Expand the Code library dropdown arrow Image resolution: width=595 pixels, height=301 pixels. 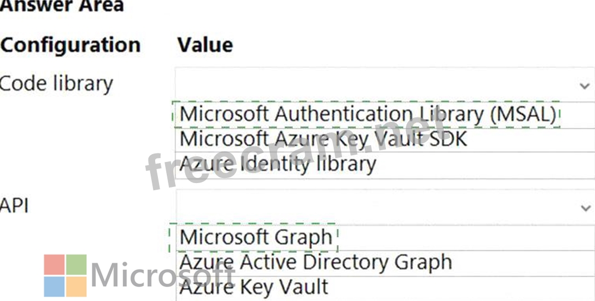click(584, 86)
